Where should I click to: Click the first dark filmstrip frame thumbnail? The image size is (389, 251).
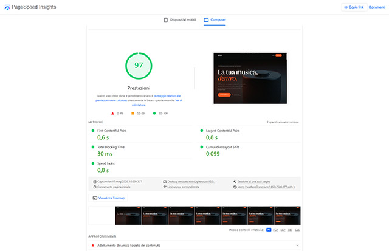[x=128, y=216]
